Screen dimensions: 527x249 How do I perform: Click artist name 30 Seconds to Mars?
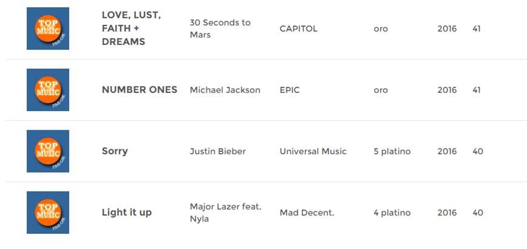point(220,29)
